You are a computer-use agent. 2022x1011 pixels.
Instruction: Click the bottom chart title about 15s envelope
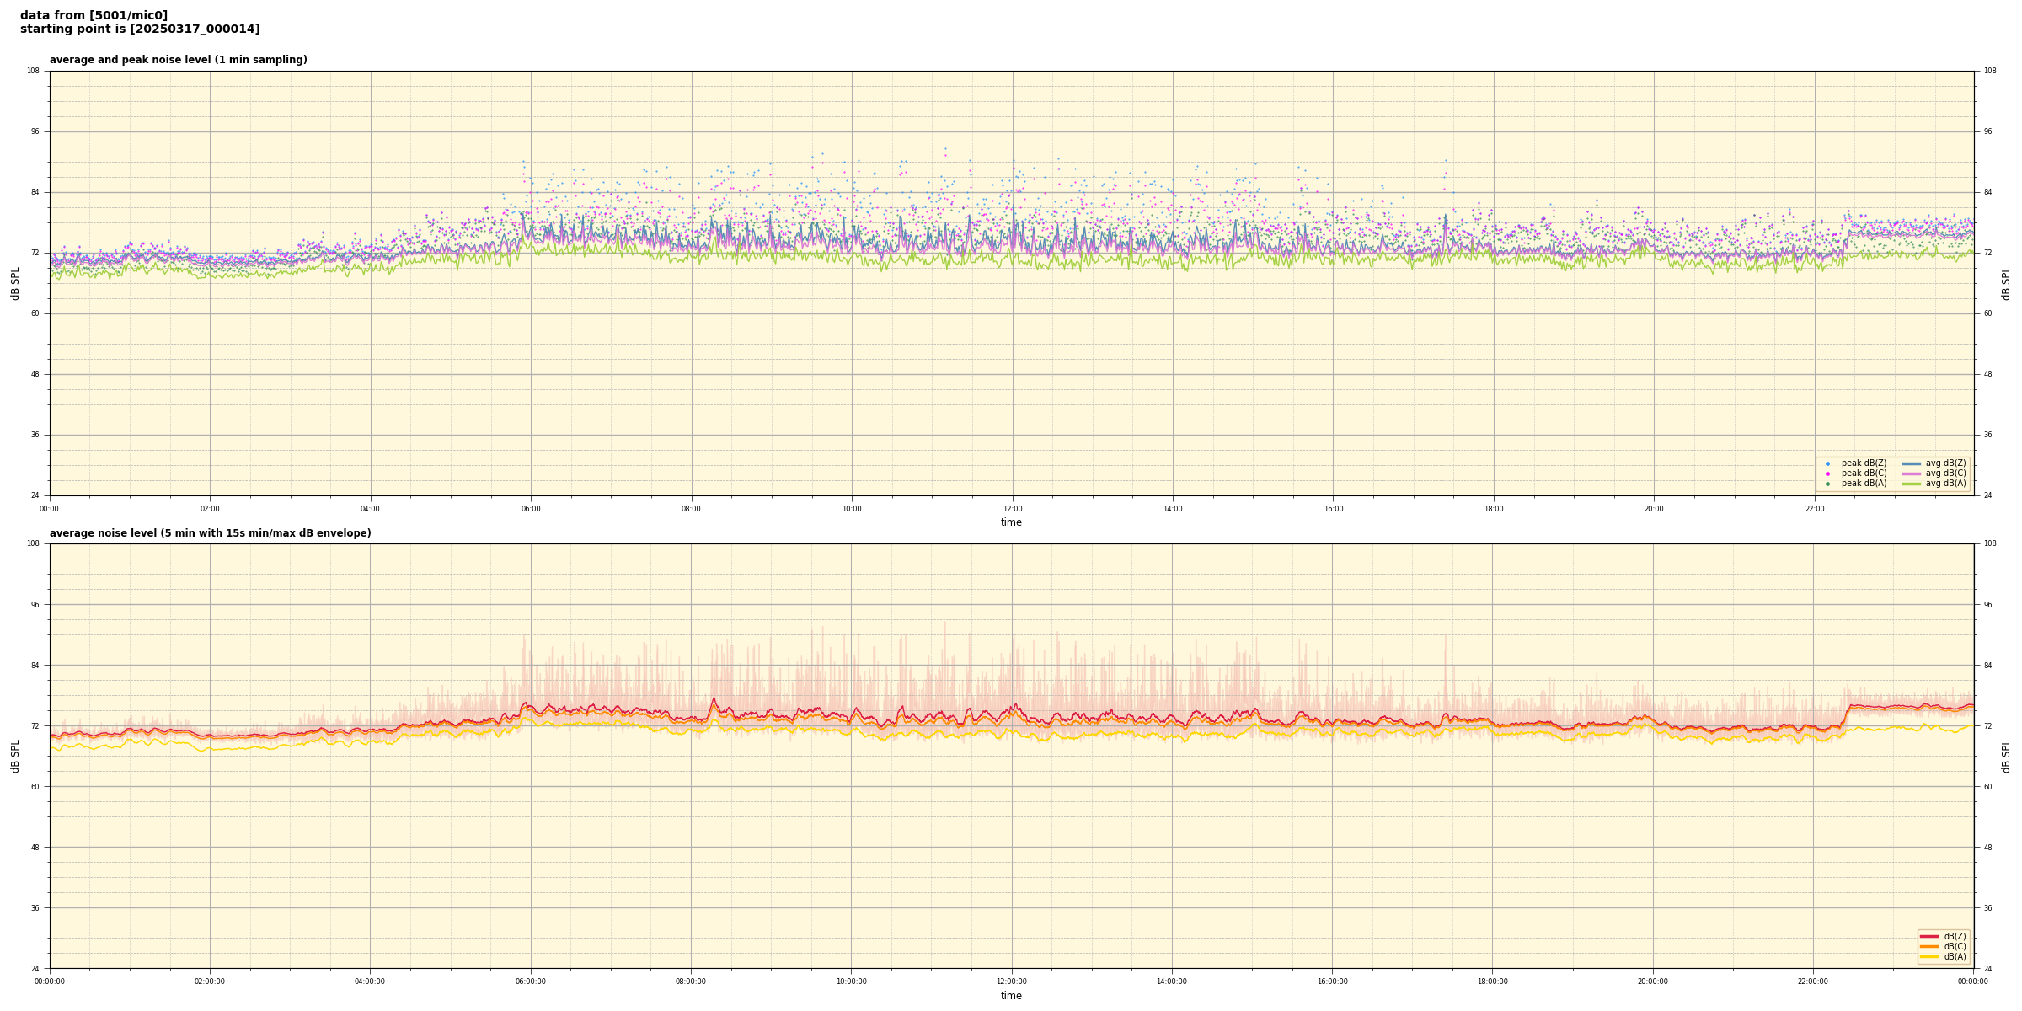(x=210, y=533)
